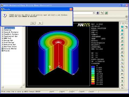The height and width of the screenshot is (97, 129).
Task: Open the Contact Manager toolbar icon
Action: [x=106, y=13]
